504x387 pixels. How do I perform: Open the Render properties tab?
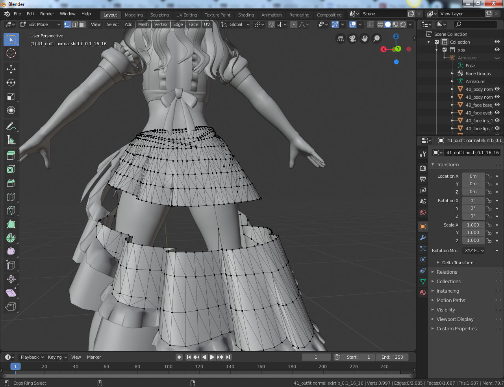(423, 168)
